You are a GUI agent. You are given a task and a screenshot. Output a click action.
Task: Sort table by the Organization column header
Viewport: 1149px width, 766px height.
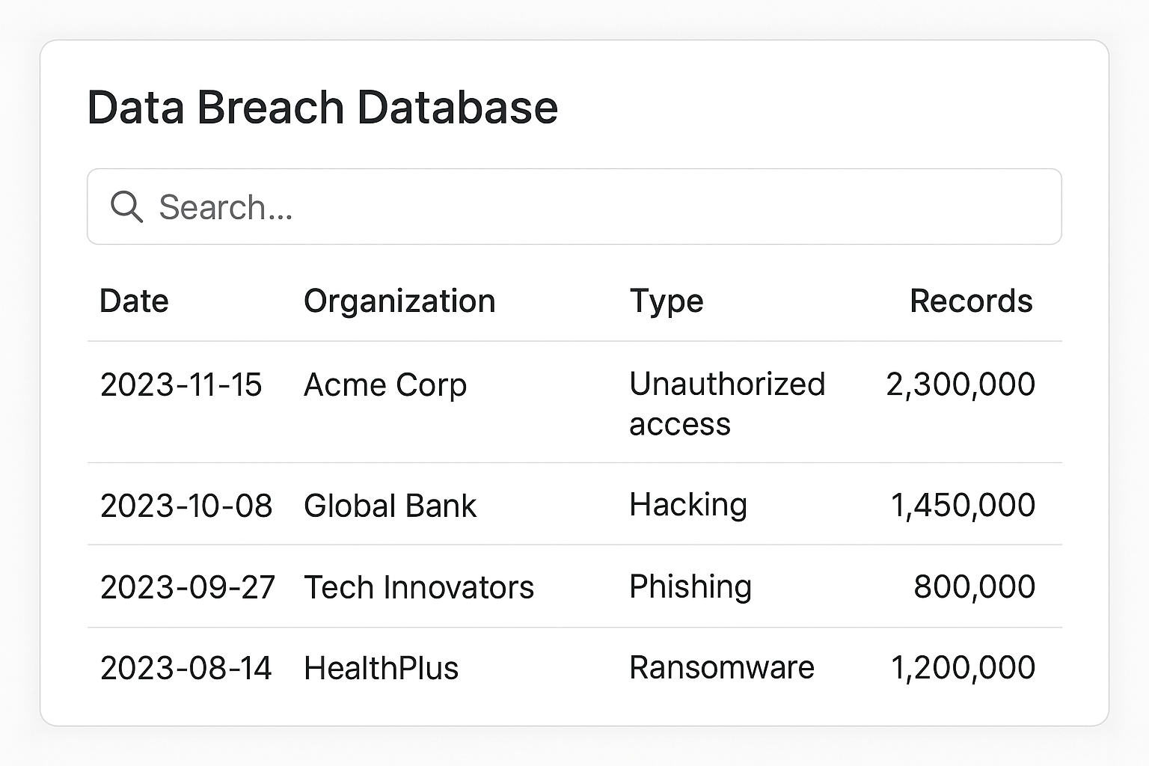coord(399,301)
